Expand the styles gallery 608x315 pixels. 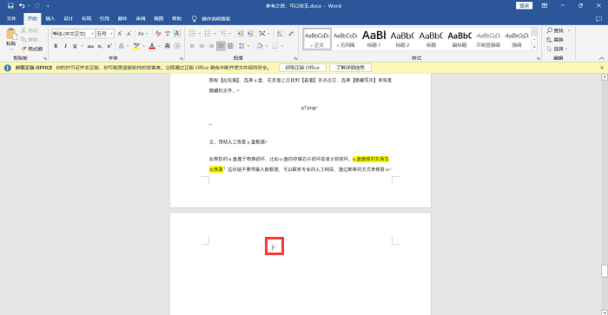tap(534, 47)
